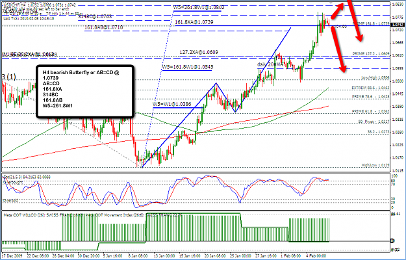Click the 'W5=261.8W1@1.0802' projection label

click(x=199, y=8)
